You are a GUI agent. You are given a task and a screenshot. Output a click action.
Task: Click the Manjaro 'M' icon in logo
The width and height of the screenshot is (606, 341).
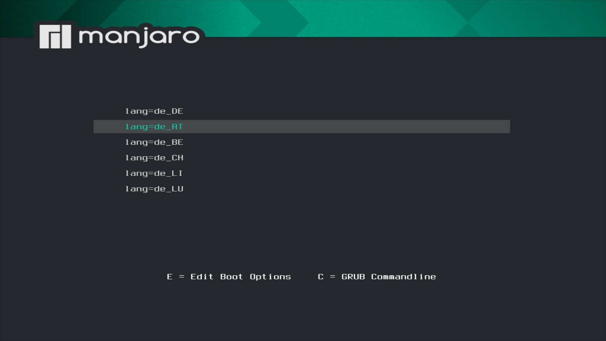55,36
